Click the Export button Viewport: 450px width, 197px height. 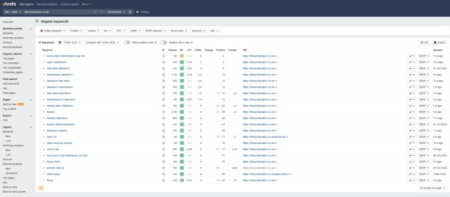pos(439,43)
